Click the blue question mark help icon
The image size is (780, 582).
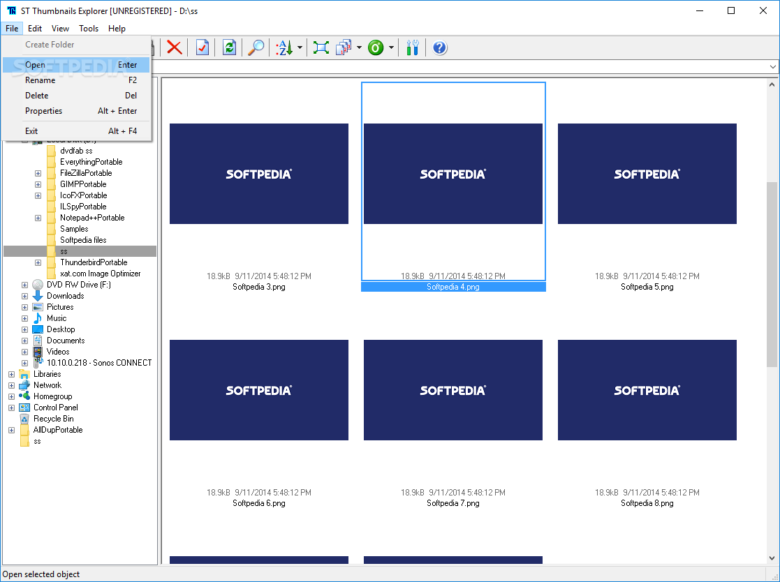pyautogui.click(x=440, y=47)
